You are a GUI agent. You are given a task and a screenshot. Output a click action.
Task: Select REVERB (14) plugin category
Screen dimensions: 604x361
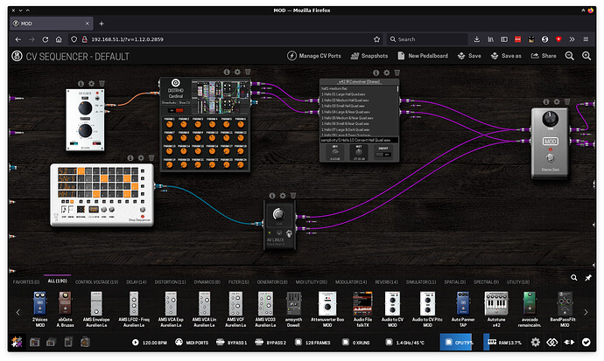tap(386, 282)
